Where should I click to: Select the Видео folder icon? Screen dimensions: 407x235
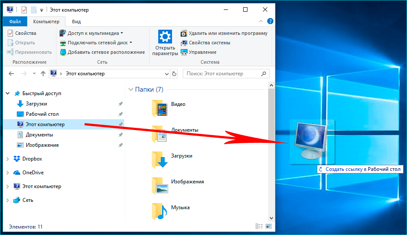(160, 108)
